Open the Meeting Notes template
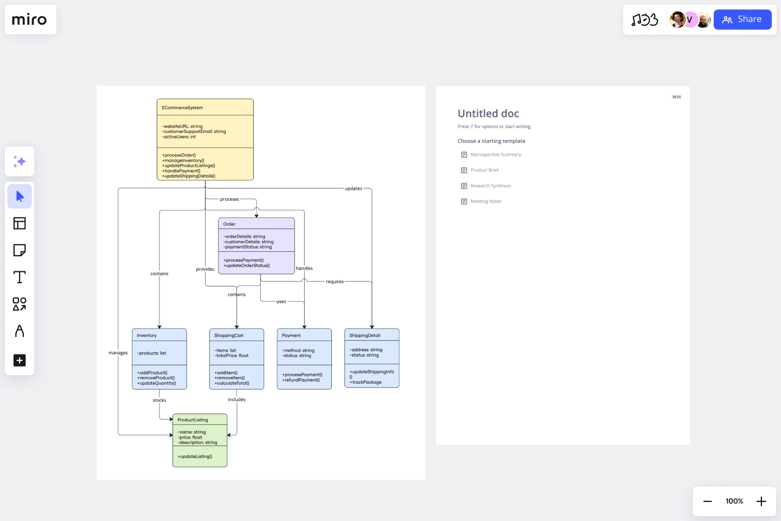 pyautogui.click(x=485, y=201)
